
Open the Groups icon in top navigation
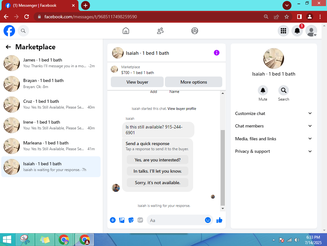[195, 31]
